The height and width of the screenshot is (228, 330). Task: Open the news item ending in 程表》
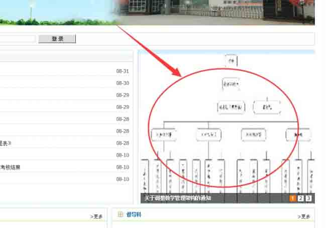6,143
